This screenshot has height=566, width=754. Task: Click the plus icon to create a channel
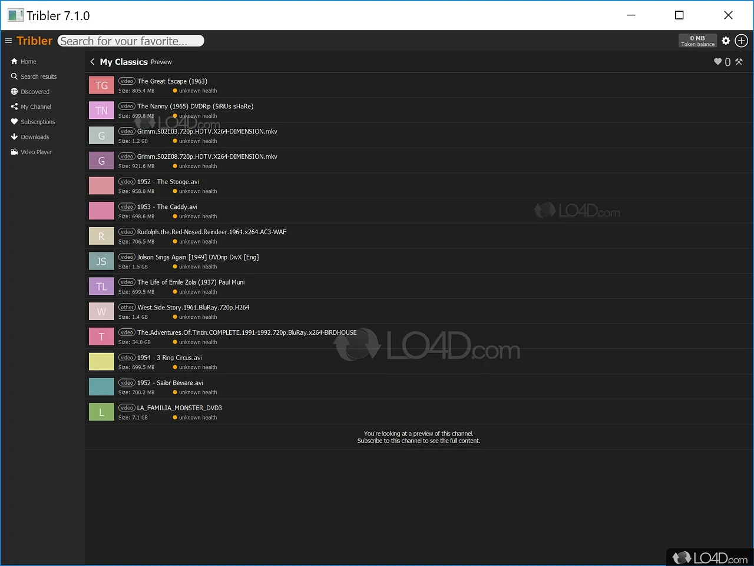pyautogui.click(x=741, y=41)
